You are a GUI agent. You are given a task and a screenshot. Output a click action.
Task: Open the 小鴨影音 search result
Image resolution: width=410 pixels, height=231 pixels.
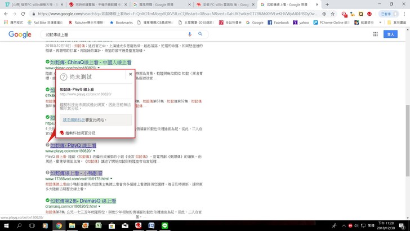[76, 173]
